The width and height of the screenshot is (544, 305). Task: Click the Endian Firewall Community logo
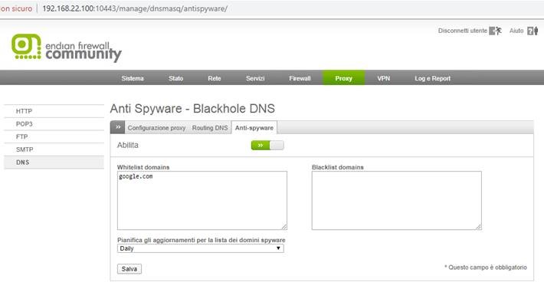[x=66, y=48]
